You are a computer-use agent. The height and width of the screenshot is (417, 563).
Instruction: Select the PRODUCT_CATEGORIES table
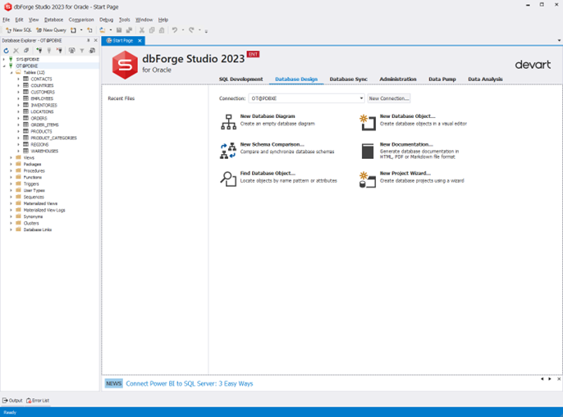[x=53, y=138]
